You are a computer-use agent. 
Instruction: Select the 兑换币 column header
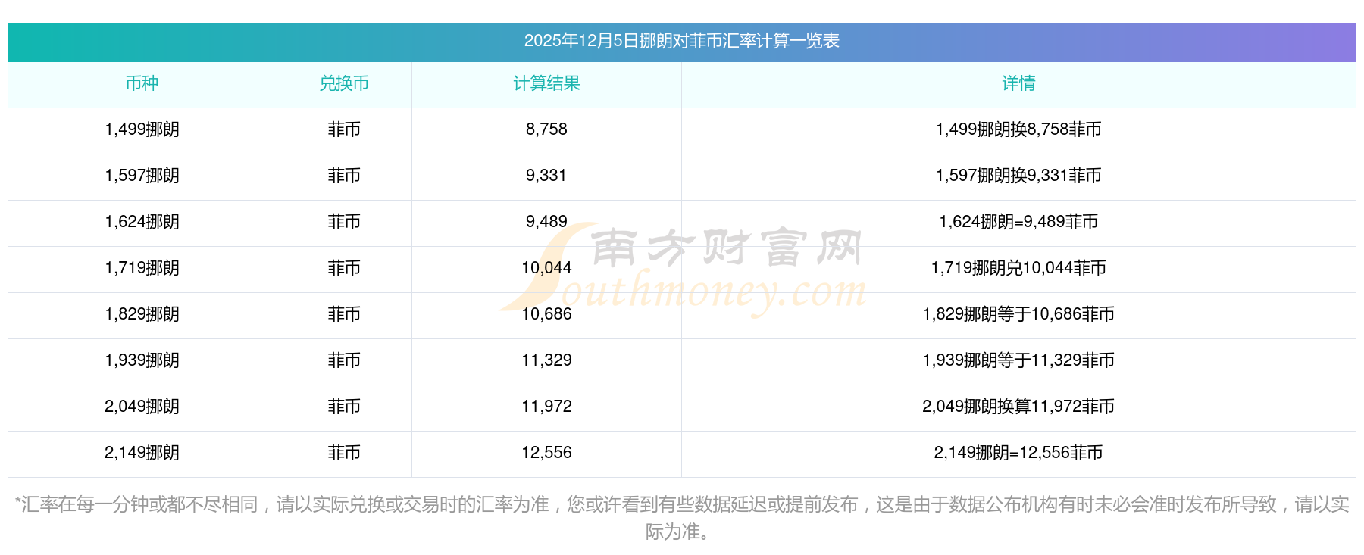click(344, 83)
